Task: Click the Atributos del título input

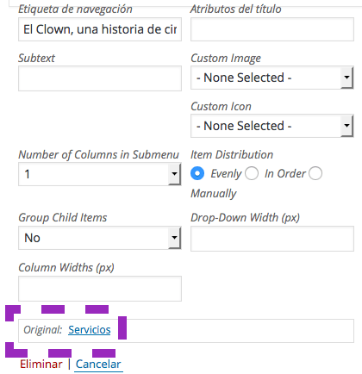Action: [272, 29]
